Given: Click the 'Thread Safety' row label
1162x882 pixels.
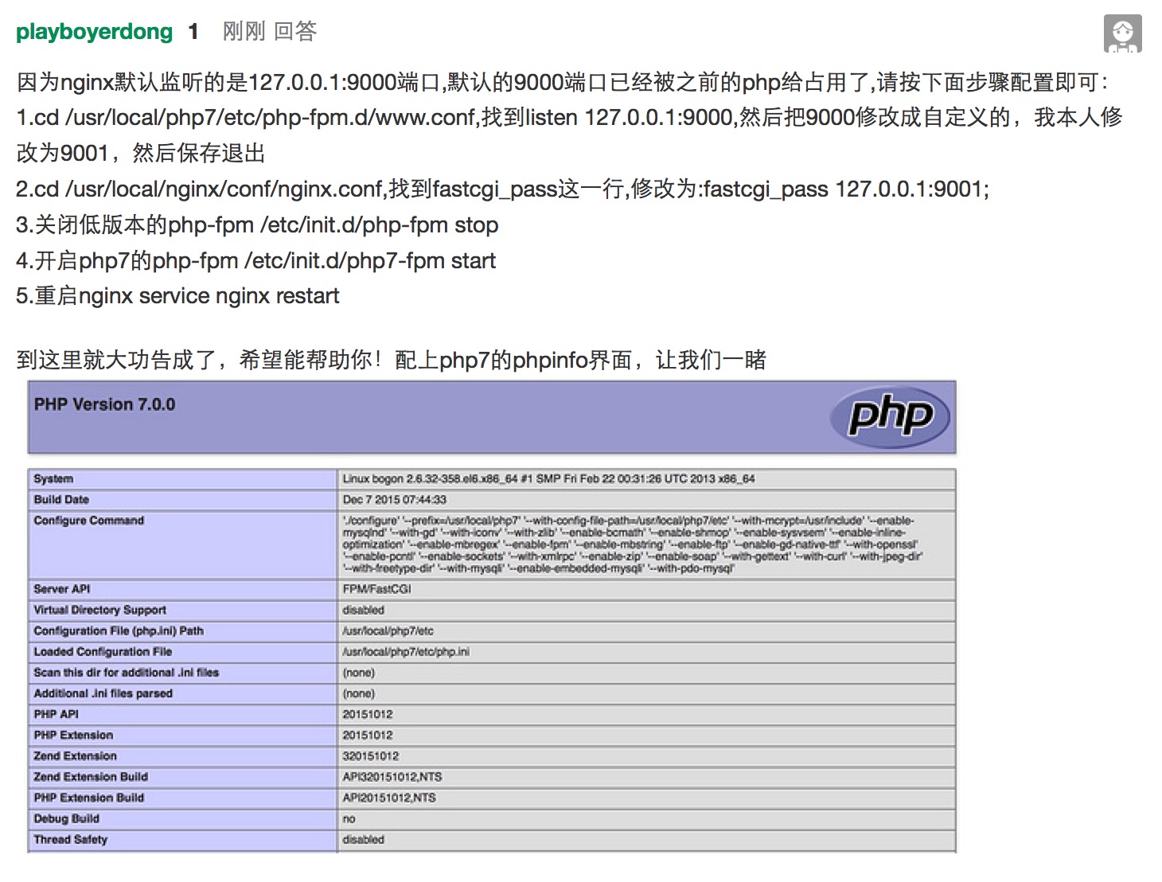Looking at the screenshot, I should point(70,838).
